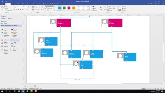The image size is (165, 93).
Task: Open the Fill dropdown
Action: (95, 6)
